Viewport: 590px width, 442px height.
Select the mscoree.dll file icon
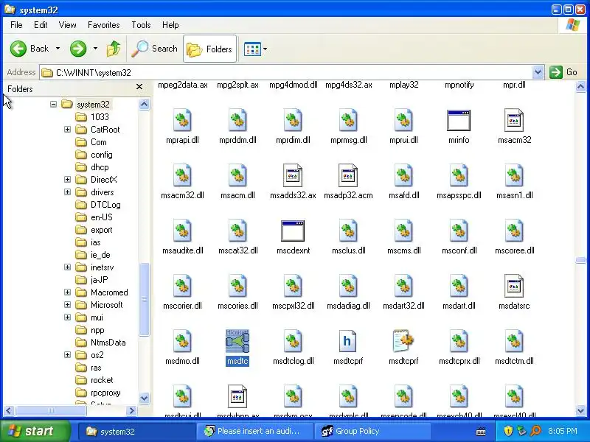pyautogui.click(x=514, y=231)
